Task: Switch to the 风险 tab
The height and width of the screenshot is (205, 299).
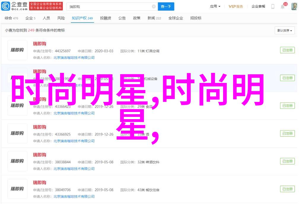Action: pyautogui.click(x=61, y=18)
